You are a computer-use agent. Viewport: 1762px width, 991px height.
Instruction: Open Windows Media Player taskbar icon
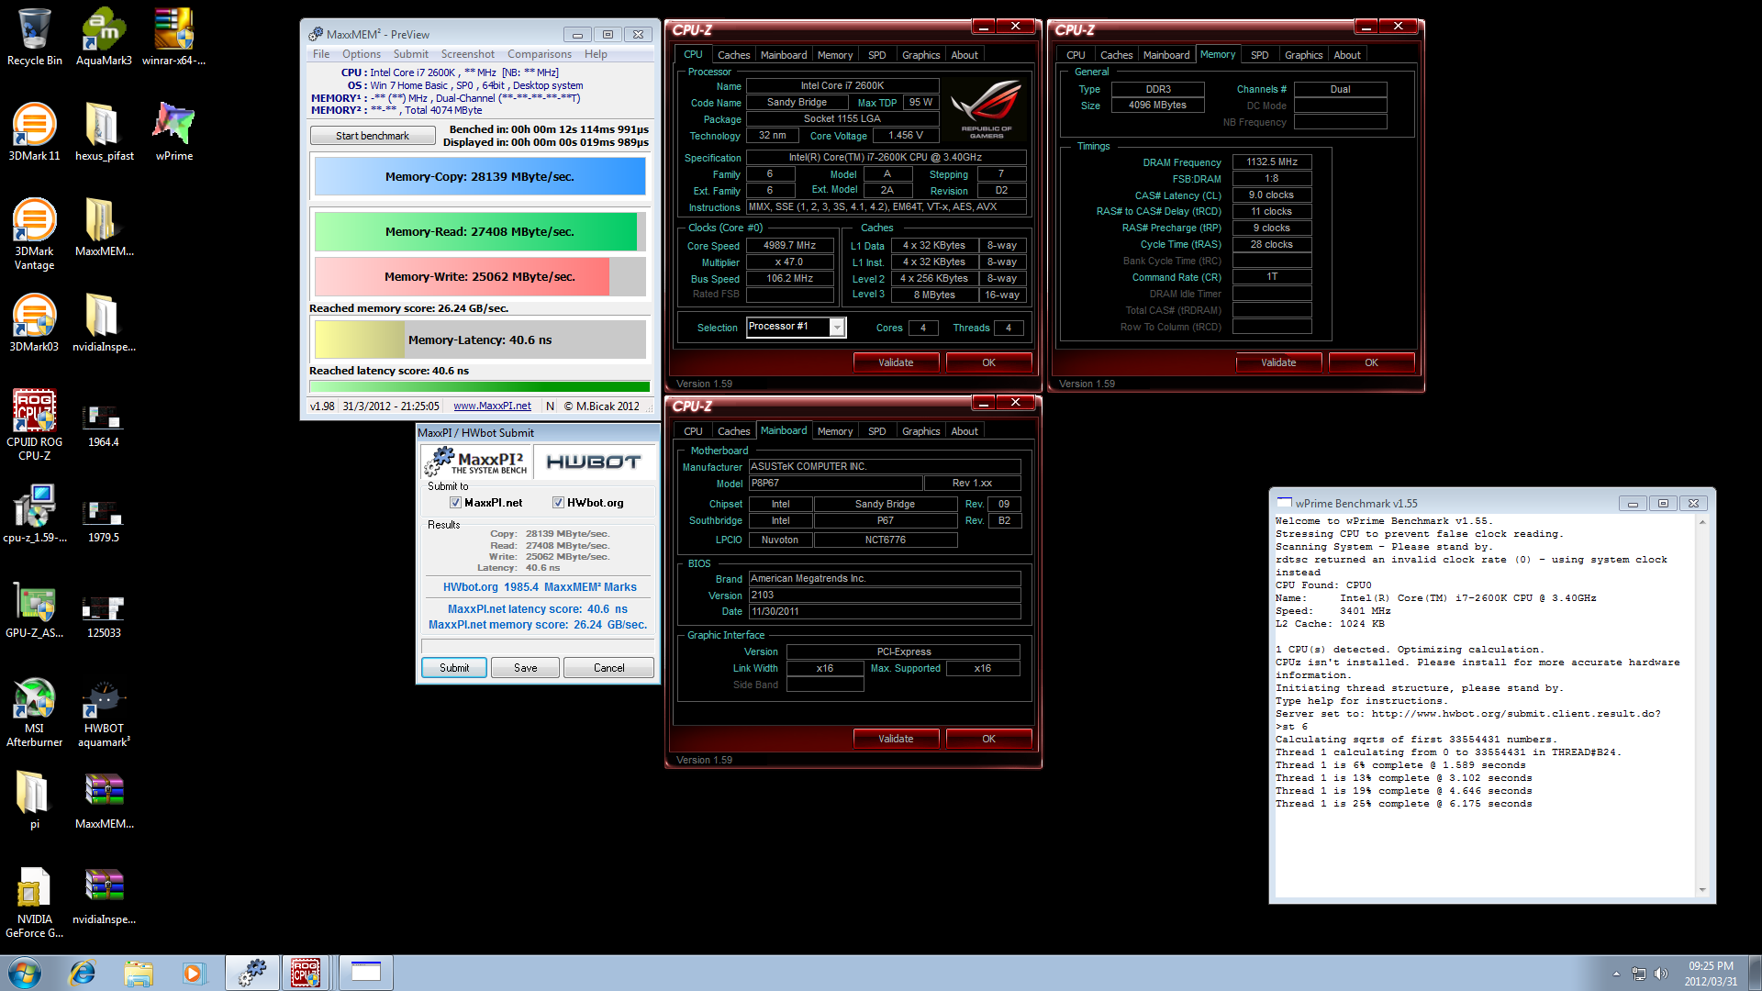(193, 973)
